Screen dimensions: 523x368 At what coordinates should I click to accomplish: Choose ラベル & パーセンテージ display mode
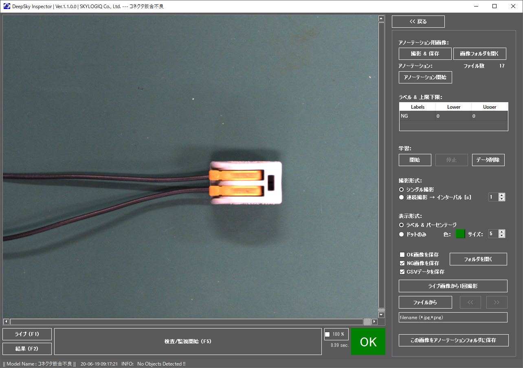click(428, 225)
